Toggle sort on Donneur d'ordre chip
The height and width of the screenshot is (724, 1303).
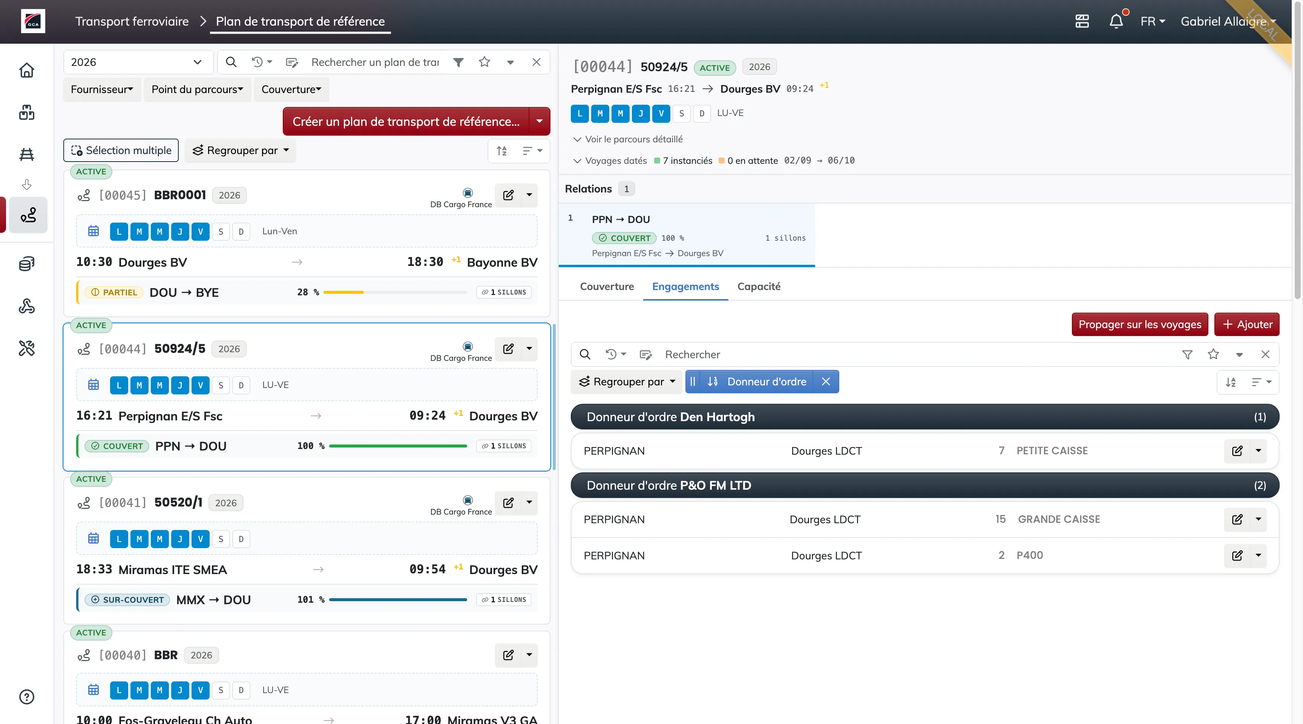pos(713,382)
